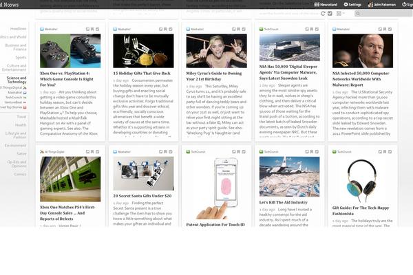413x275 pixels.
Task: Click the Mashable feed icon in sidebar
Action: pyautogui.click(x=25, y=92)
